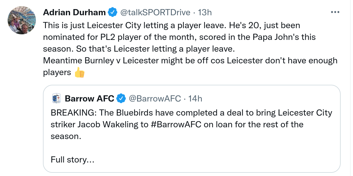Open the @talkSPORTDrive handle link
This screenshot has height=176, width=353.
tap(155, 12)
